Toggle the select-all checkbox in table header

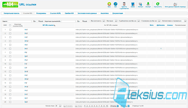coord(10,25)
